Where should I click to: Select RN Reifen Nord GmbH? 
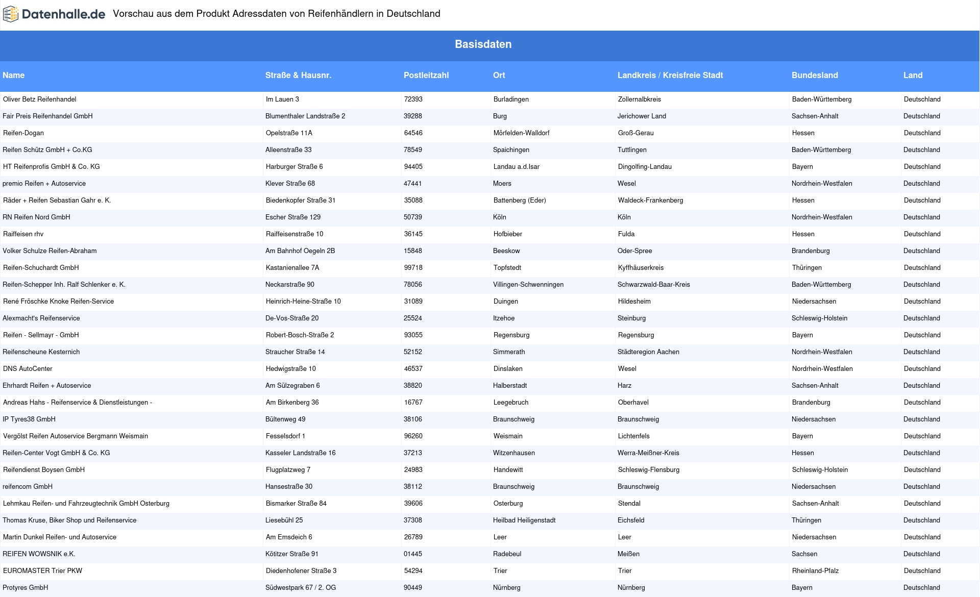point(37,217)
